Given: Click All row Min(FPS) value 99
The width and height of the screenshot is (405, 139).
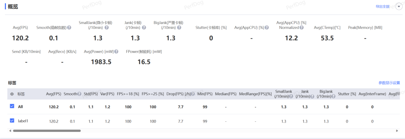Looking at the screenshot, I should pos(205,107).
